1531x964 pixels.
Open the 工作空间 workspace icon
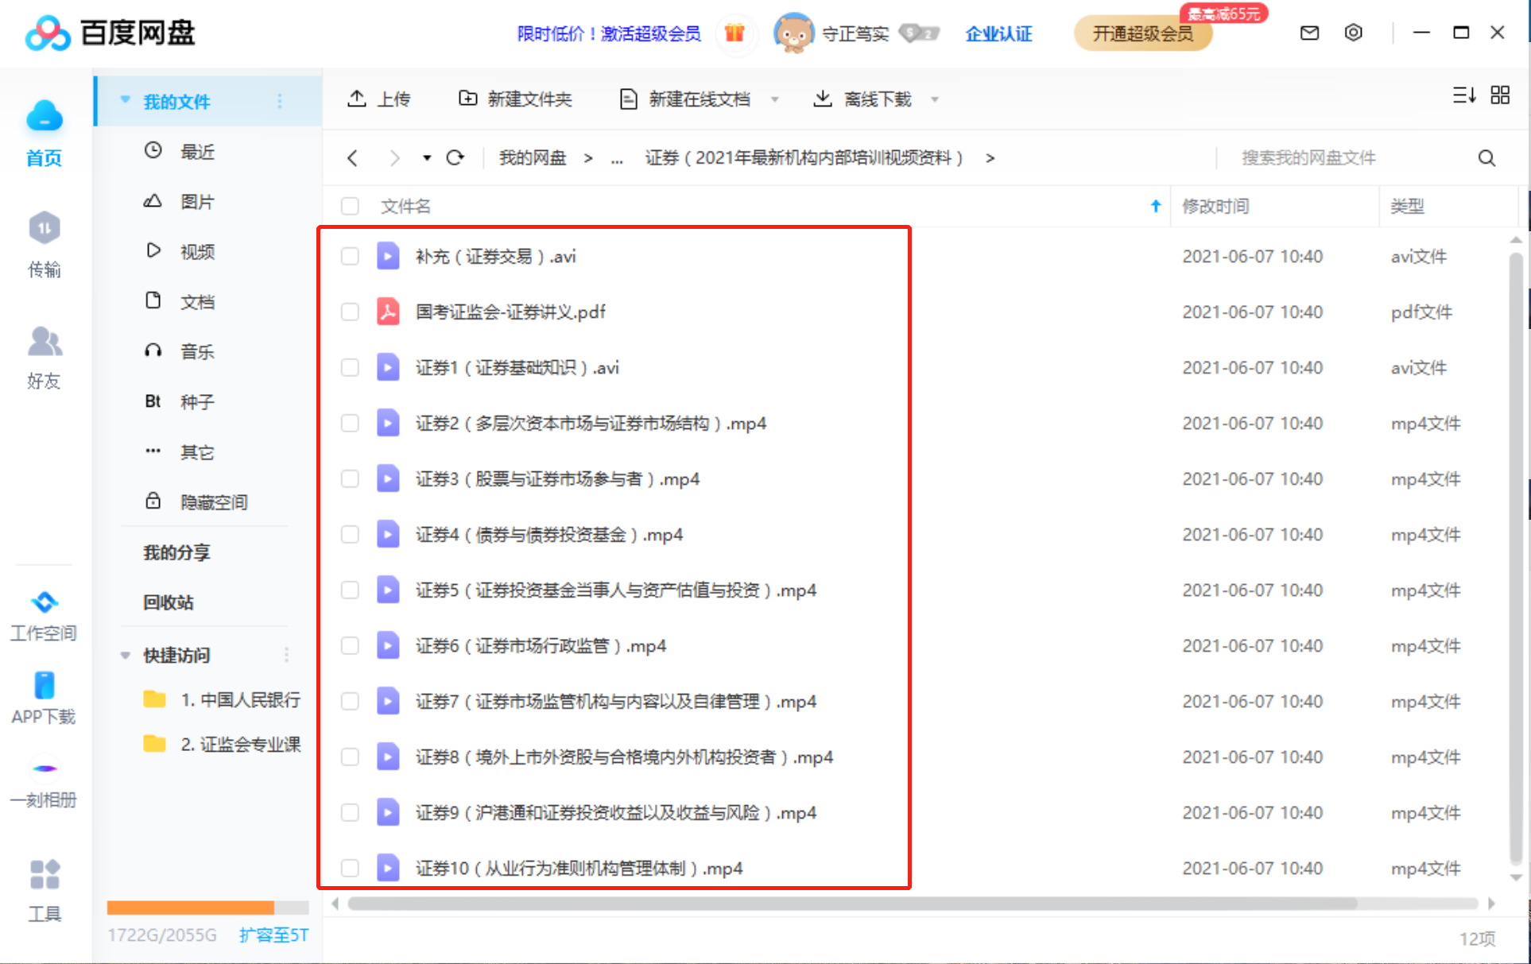click(x=45, y=602)
